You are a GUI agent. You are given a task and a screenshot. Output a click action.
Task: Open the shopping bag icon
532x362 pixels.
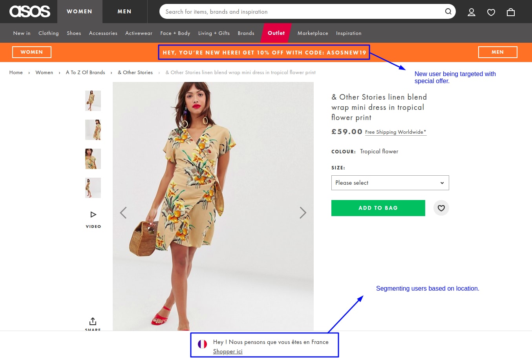[510, 12]
